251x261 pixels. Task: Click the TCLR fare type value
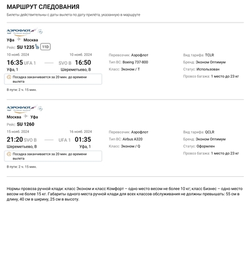[210, 55]
